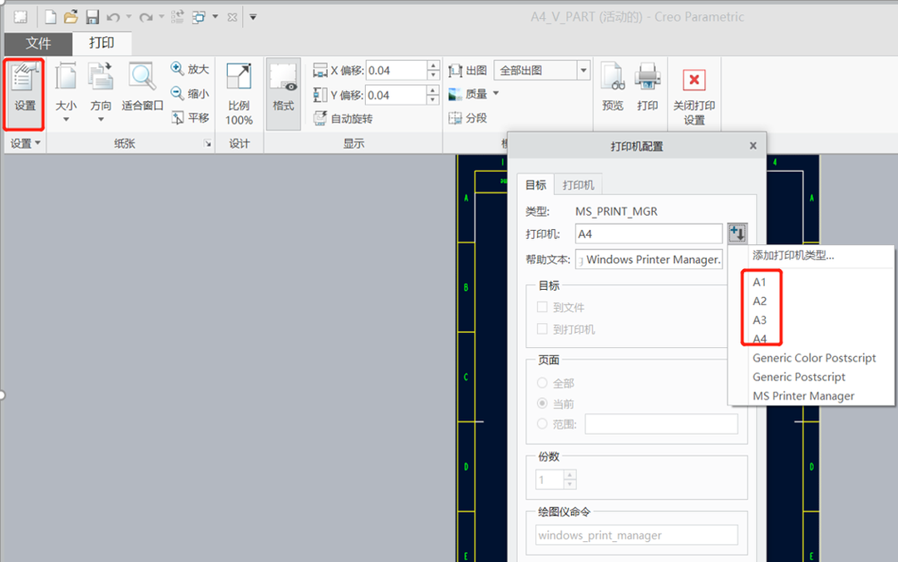Save using the floppy disk icon

click(92, 17)
